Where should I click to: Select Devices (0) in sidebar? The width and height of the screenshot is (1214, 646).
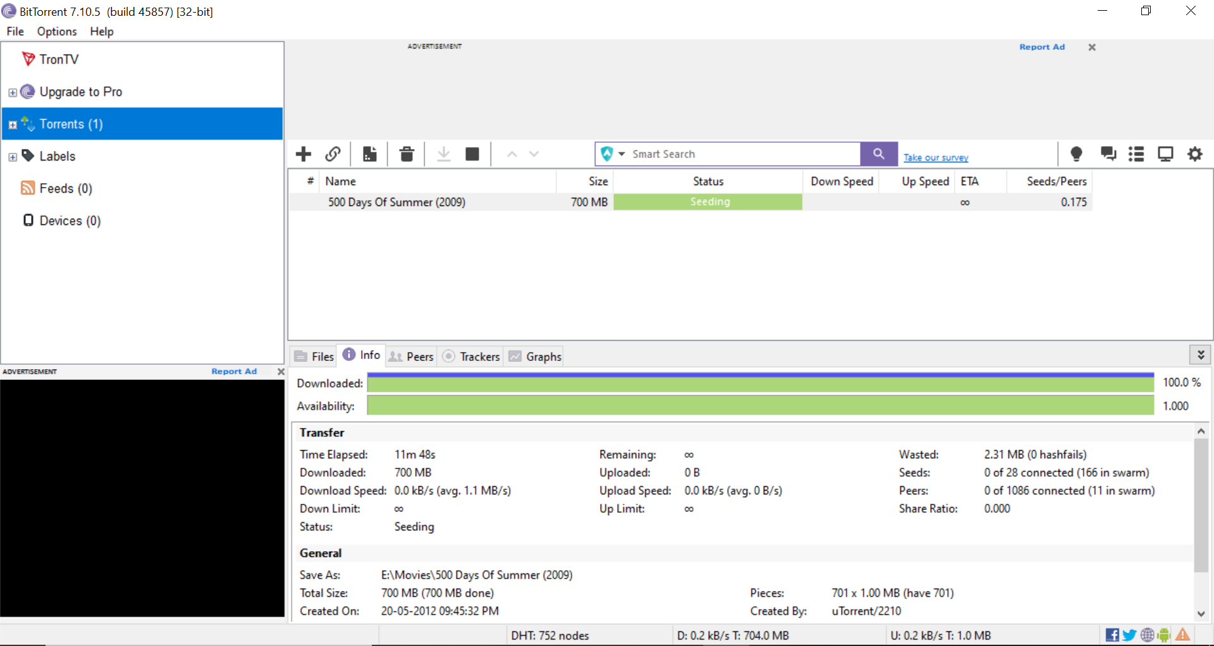point(70,221)
